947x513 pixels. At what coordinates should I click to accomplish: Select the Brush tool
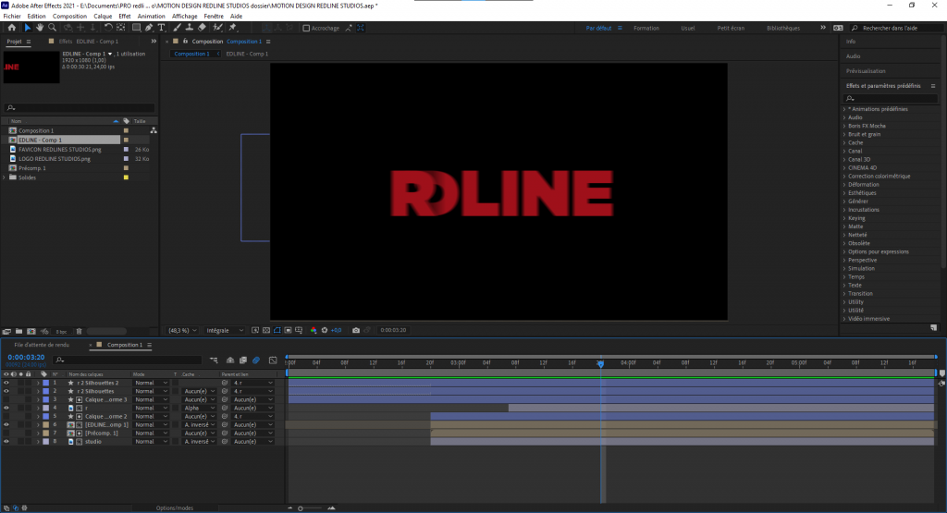(177, 28)
